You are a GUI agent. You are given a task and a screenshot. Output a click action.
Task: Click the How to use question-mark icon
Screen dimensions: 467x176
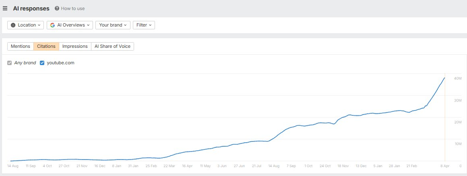[57, 8]
